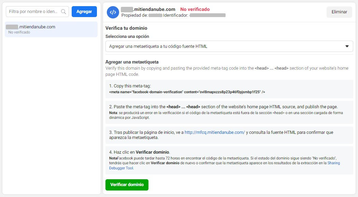Click the step 4 'Haz clic en Verificar dominio' text
Viewport: 358px width, 197px height.
point(140,152)
